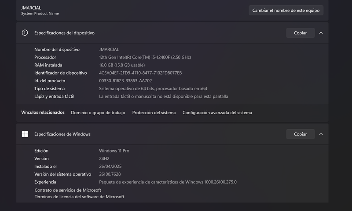Click the Identificador de dispositivo label
352x211 pixels.
pos(61,73)
